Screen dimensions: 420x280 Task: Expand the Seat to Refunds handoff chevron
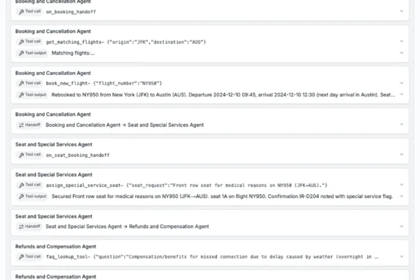click(x=402, y=226)
